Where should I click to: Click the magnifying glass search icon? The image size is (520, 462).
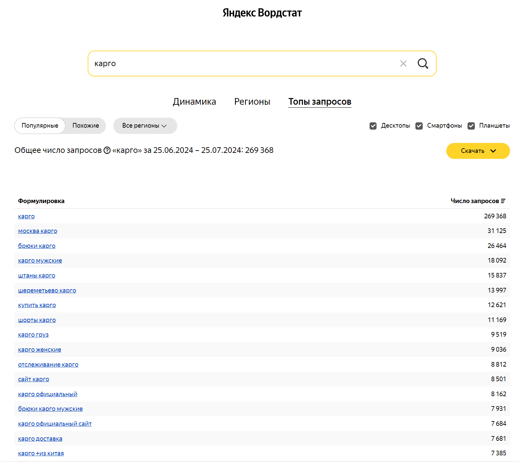(x=423, y=63)
